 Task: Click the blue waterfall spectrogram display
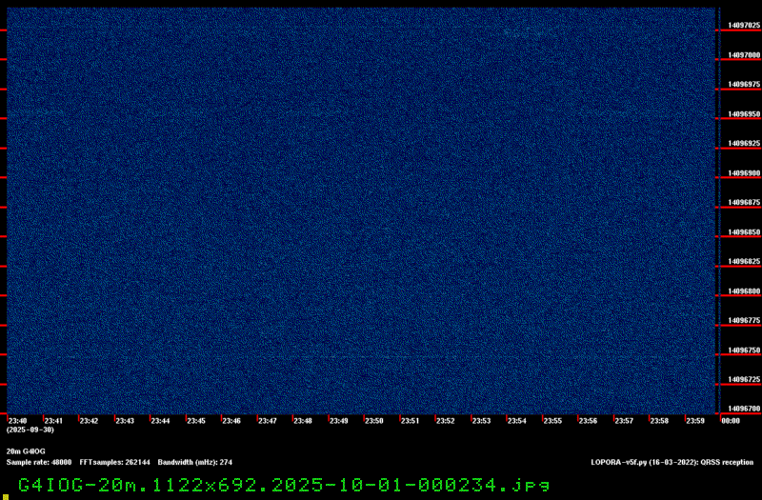point(362,210)
